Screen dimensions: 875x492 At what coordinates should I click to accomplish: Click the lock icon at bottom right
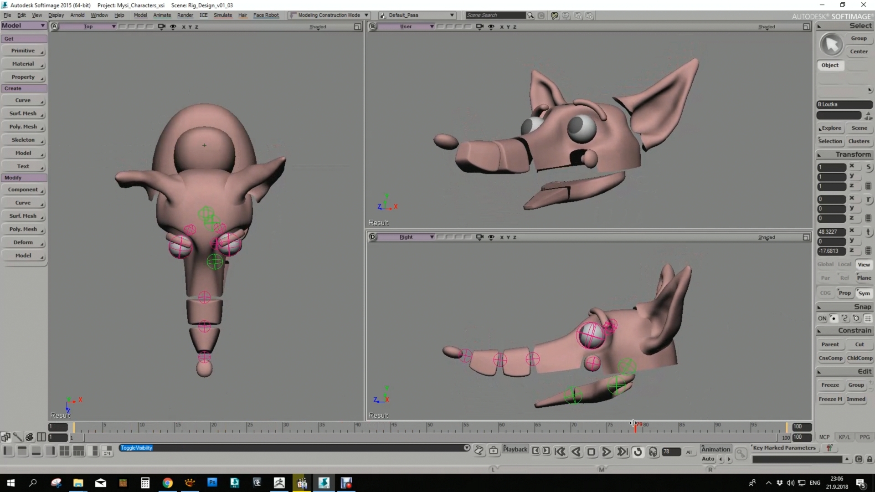[870, 459]
